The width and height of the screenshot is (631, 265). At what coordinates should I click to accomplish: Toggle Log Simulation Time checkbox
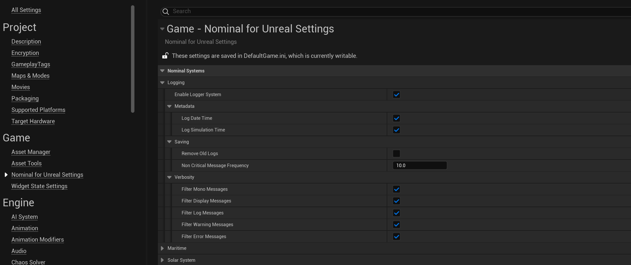pyautogui.click(x=396, y=130)
